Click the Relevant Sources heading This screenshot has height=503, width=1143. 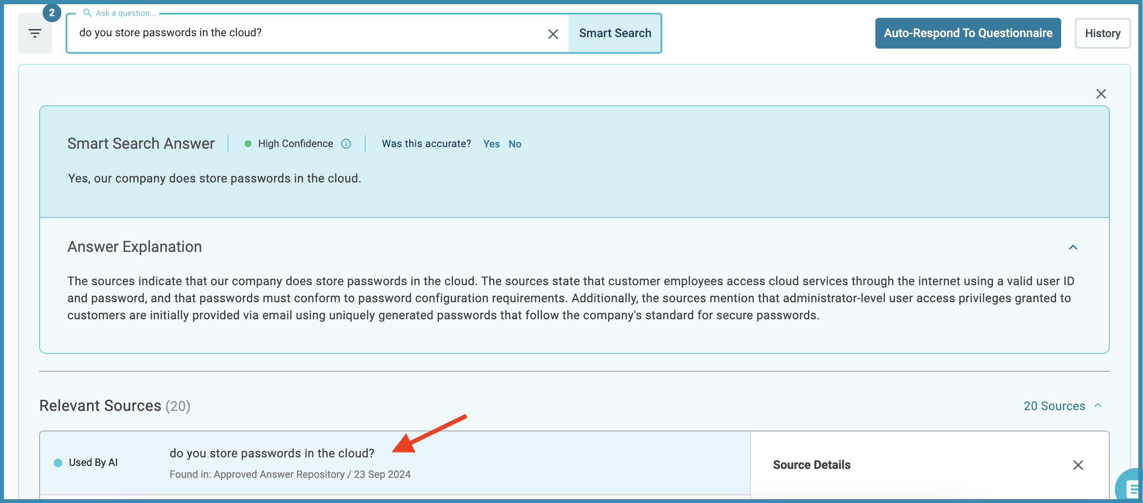115,406
